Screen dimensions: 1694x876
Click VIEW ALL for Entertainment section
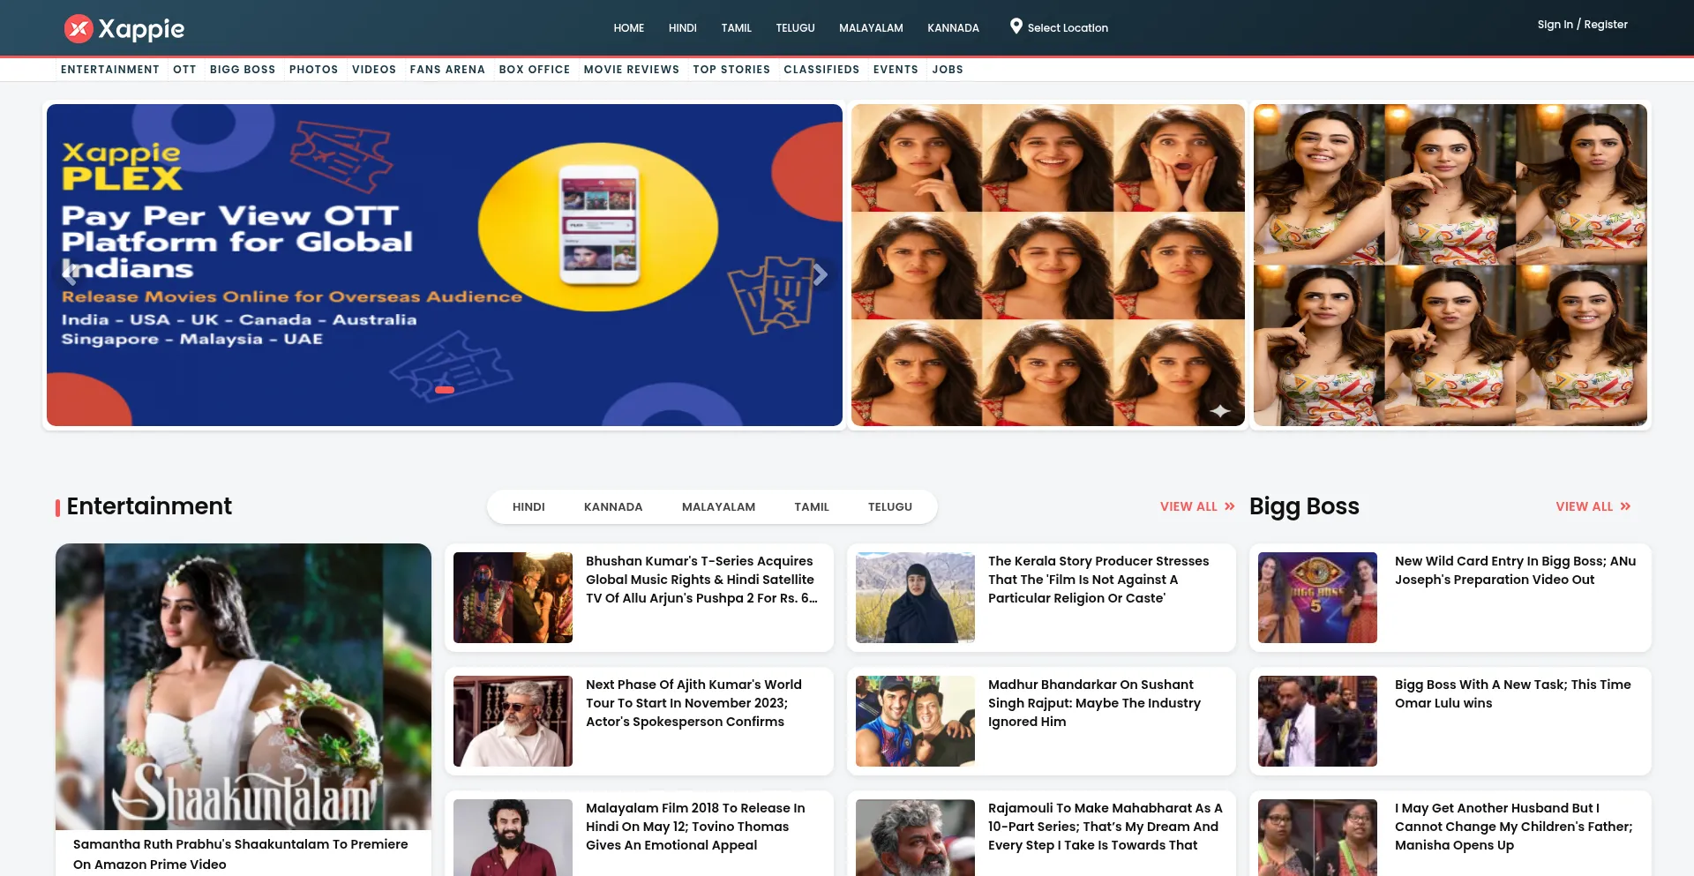(x=1197, y=506)
